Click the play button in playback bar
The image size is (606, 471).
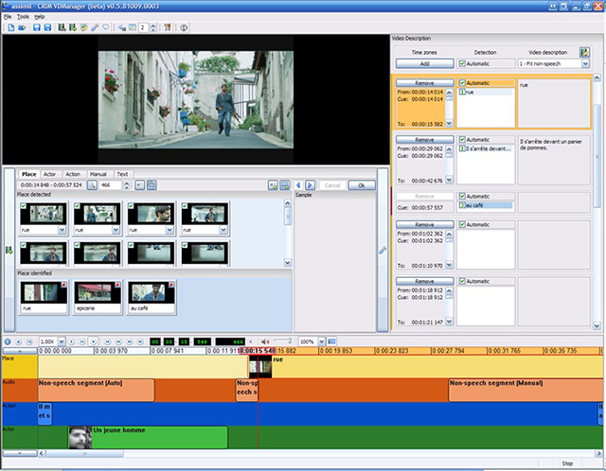pyautogui.click(x=71, y=341)
